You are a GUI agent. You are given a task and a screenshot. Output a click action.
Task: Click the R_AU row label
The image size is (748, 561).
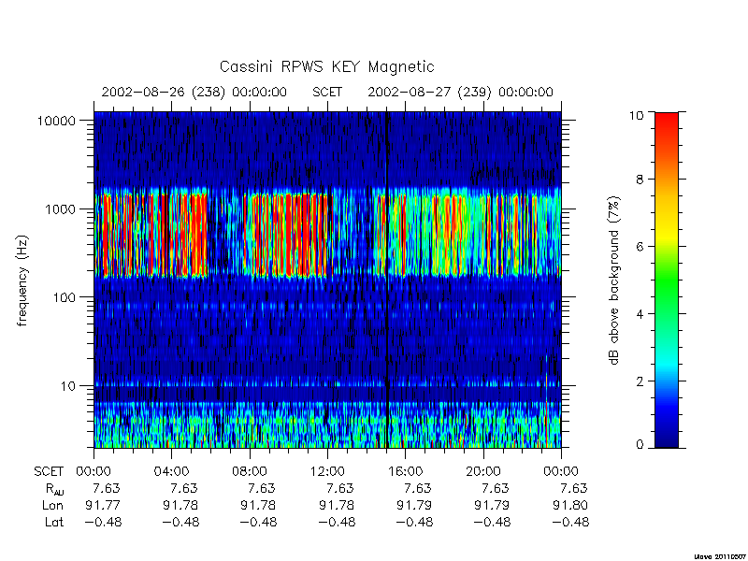54,489
